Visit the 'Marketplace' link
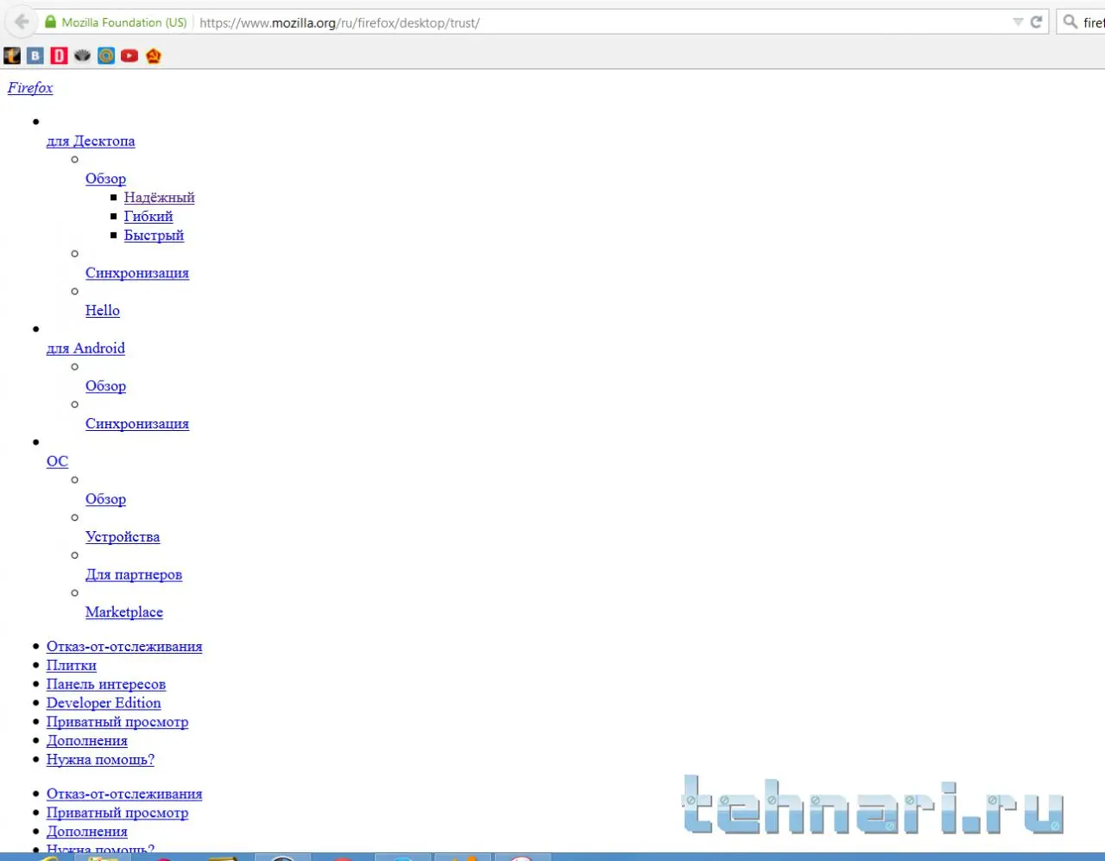1105x861 pixels. (x=124, y=612)
